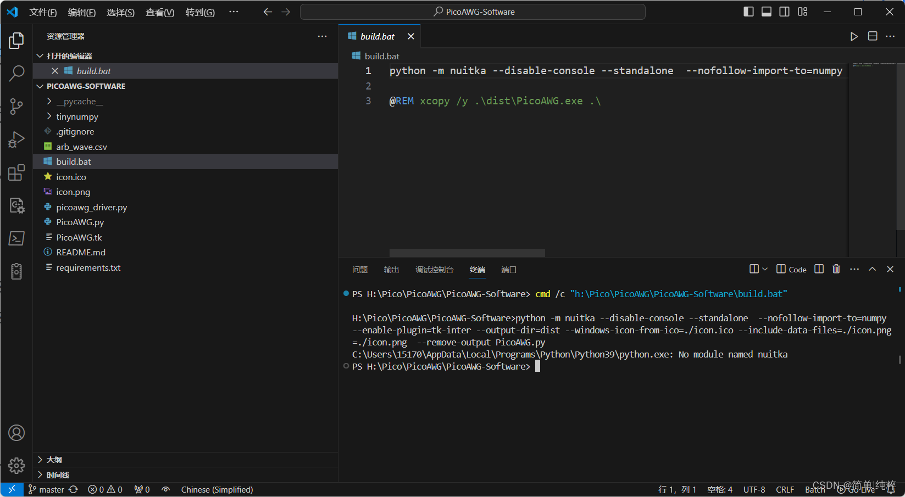Click the terminal-shaped icon in activity bar
This screenshot has height=497, width=905.
[x=16, y=238]
